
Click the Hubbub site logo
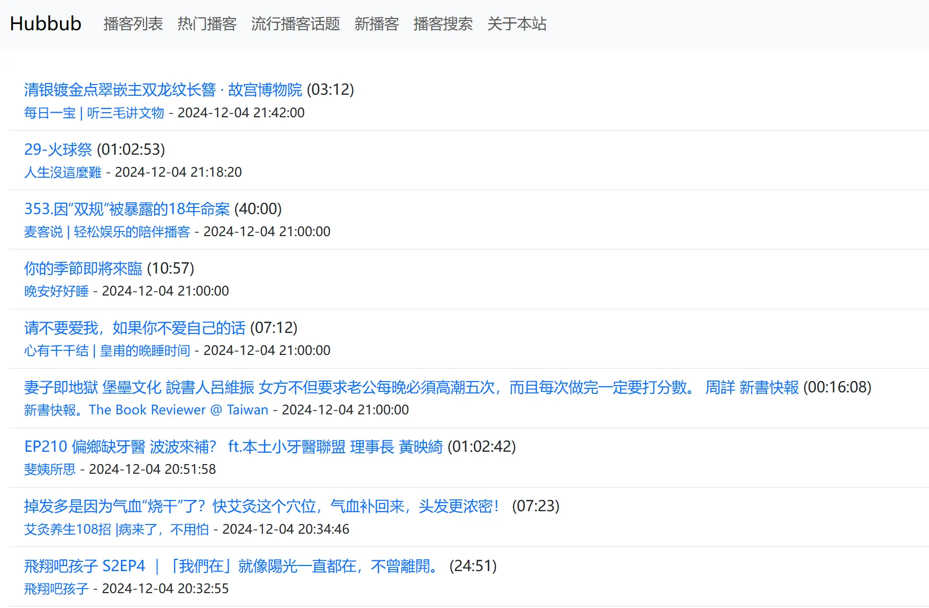click(x=46, y=24)
